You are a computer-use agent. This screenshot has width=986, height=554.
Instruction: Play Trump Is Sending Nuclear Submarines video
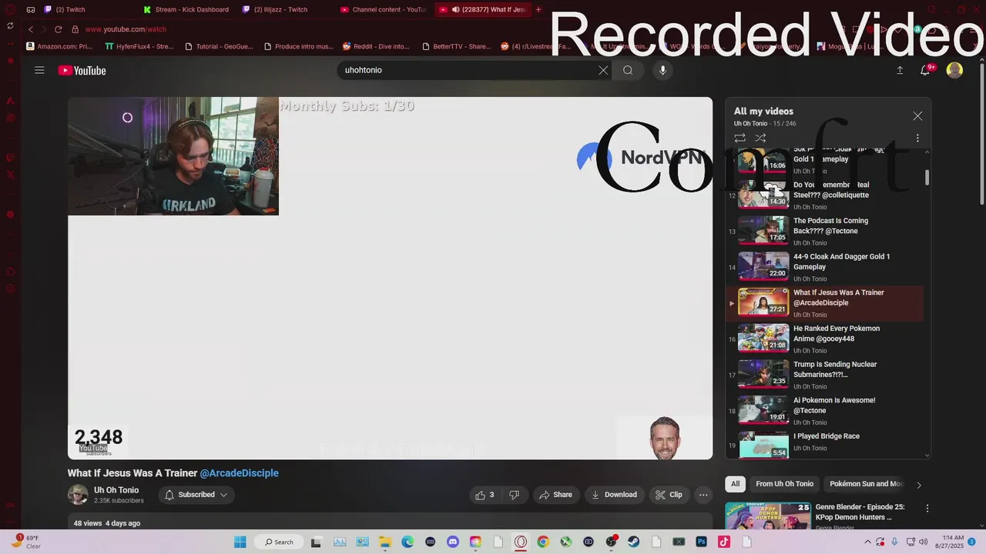[825, 375]
